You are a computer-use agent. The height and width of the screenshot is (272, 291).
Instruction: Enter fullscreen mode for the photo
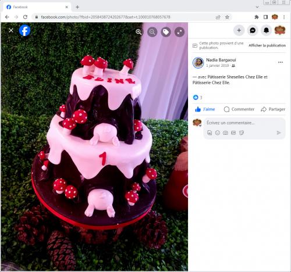(180, 32)
